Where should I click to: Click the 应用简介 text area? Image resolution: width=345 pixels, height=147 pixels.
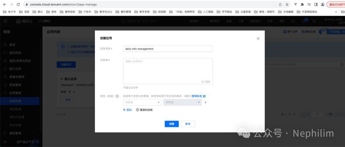(168, 71)
